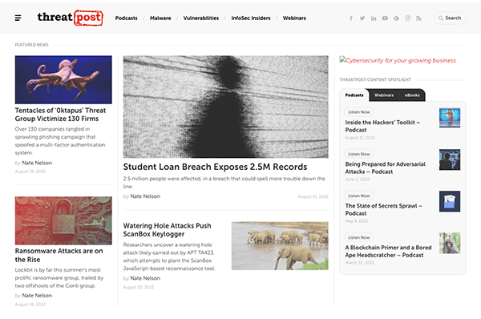Click the magnifier icon in Search
The image size is (481, 319).
point(440,18)
